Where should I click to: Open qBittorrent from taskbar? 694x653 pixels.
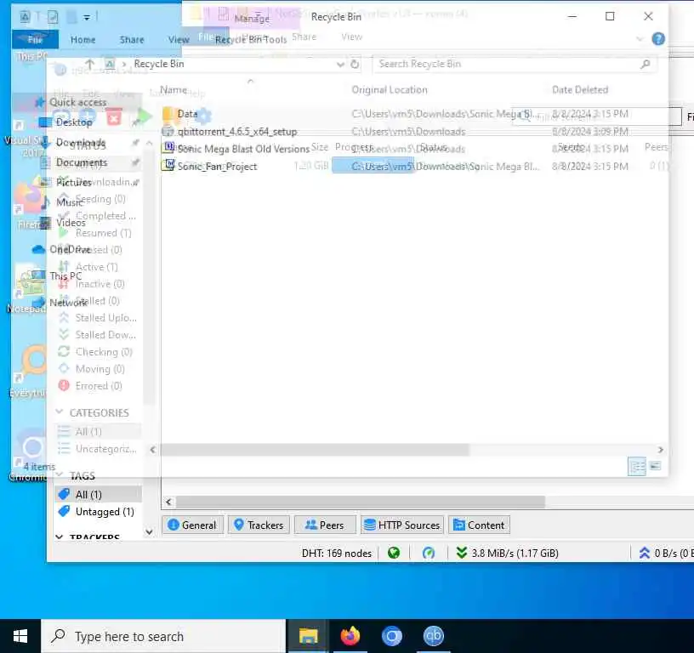[x=433, y=636]
